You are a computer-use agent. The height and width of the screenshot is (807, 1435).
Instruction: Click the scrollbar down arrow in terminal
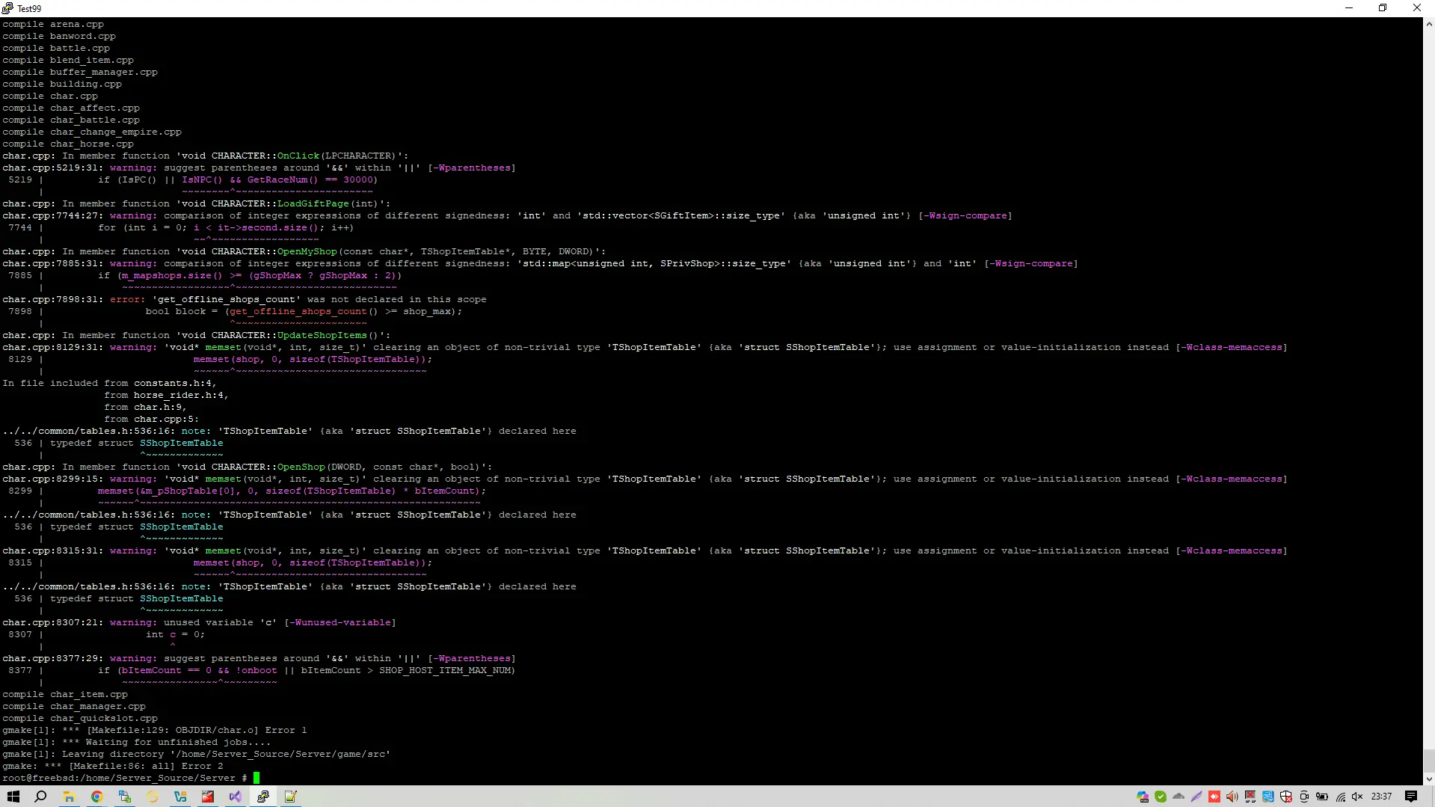point(1429,779)
